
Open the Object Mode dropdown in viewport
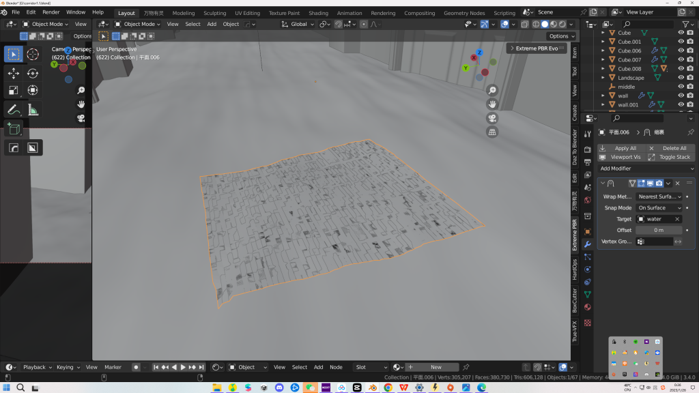(137, 24)
